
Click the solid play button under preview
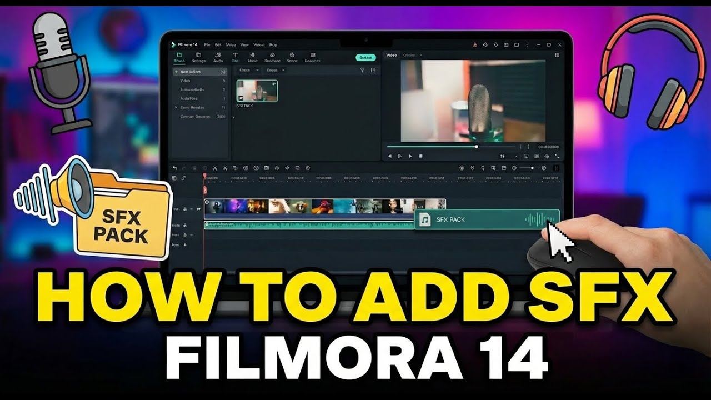coord(410,156)
